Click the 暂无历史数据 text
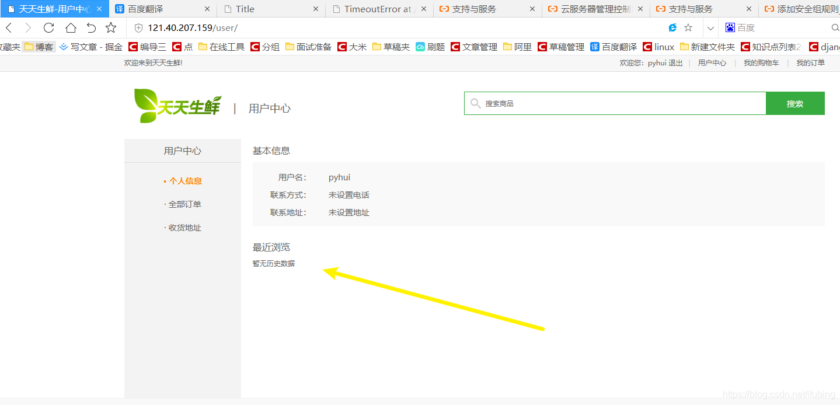The image size is (840, 405). (274, 263)
